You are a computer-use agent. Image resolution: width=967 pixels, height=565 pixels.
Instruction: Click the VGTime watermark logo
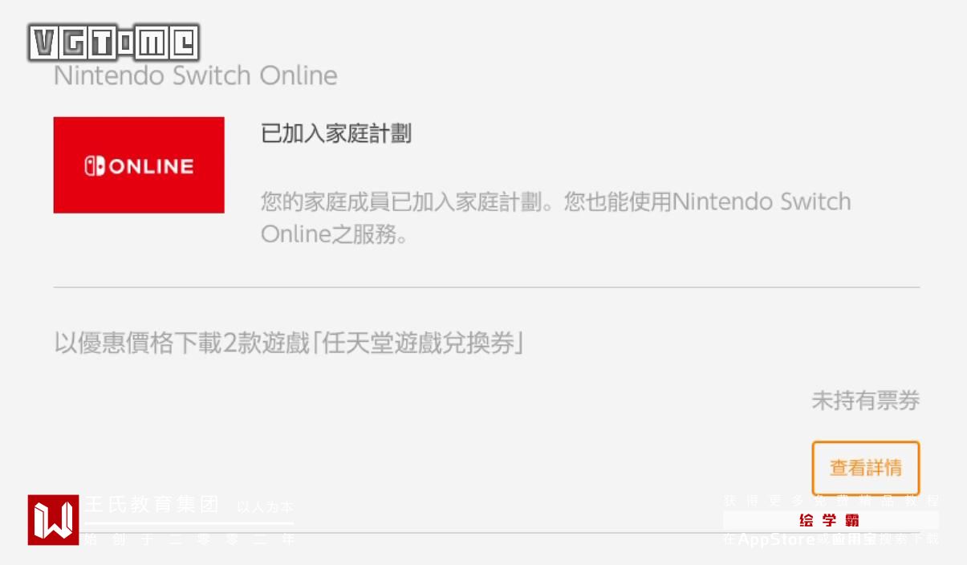[114, 43]
